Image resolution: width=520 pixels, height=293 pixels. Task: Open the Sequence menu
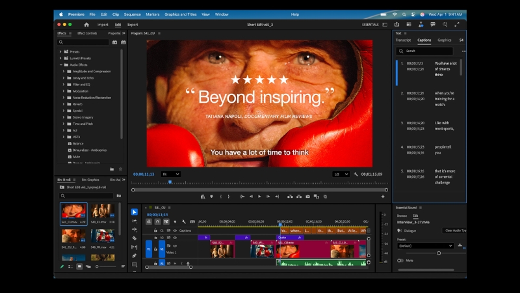(132, 14)
